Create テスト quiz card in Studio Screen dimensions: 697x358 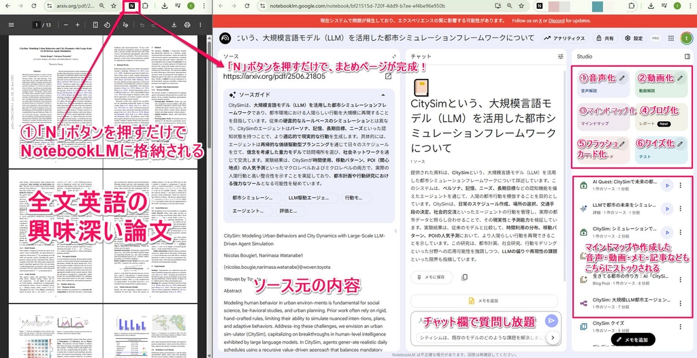[x=661, y=150]
